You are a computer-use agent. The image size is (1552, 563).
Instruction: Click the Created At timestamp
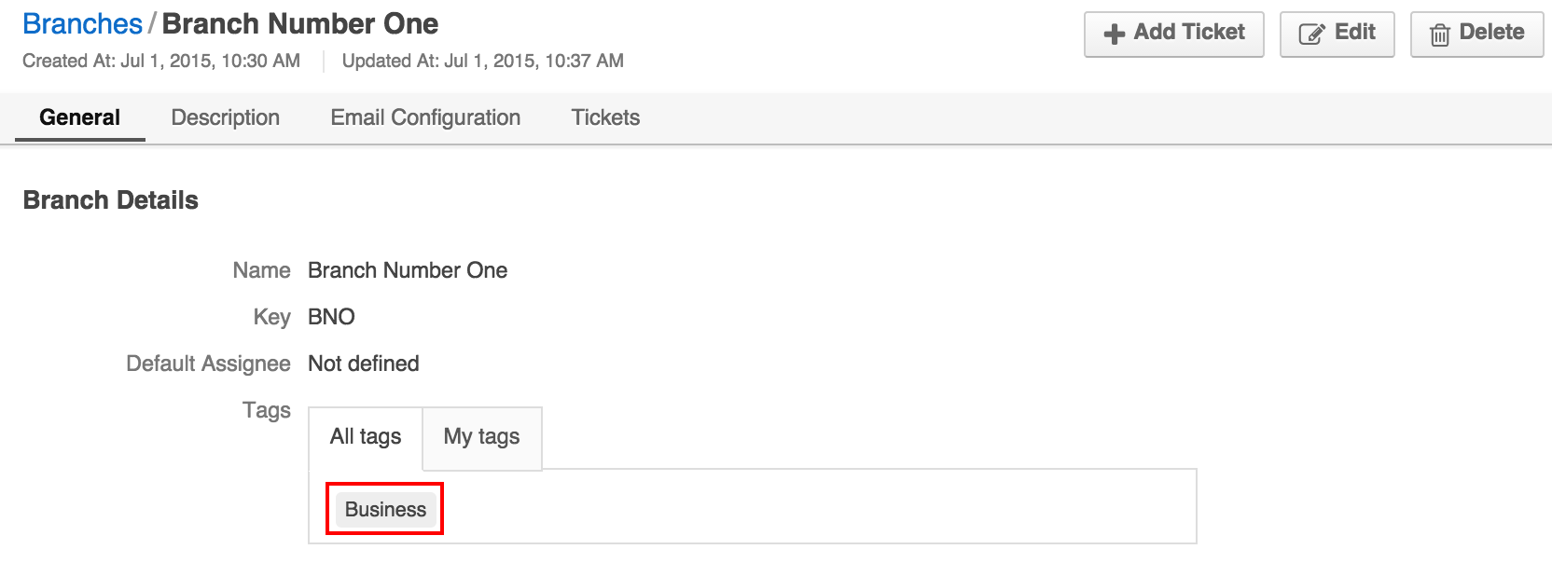(x=161, y=61)
